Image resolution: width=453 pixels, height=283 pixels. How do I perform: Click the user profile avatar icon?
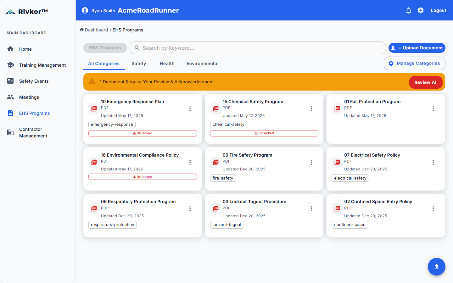tap(85, 10)
